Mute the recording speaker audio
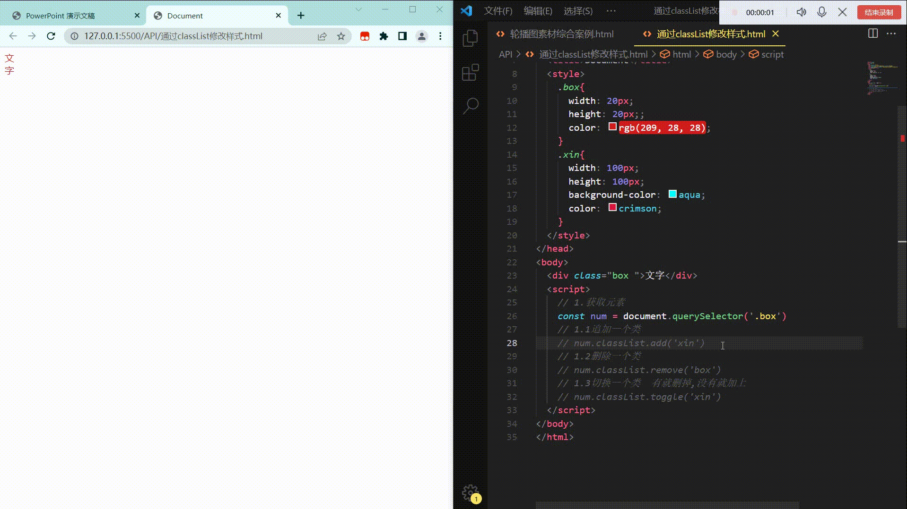This screenshot has width=907, height=509. point(801,12)
